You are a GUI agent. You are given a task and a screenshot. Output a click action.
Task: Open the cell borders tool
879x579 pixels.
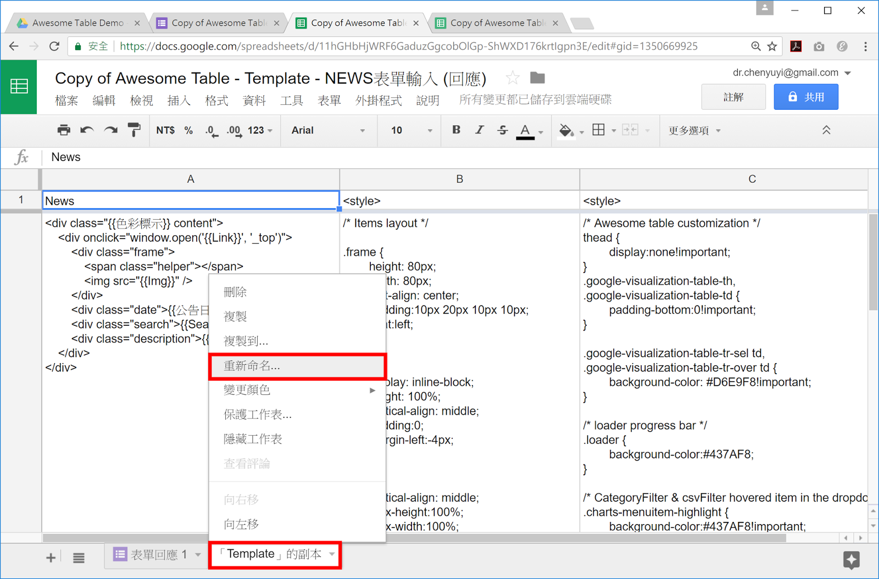click(599, 130)
